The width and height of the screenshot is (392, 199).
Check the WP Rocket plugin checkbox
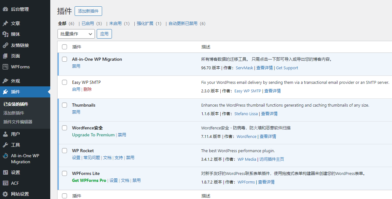pos(64,151)
